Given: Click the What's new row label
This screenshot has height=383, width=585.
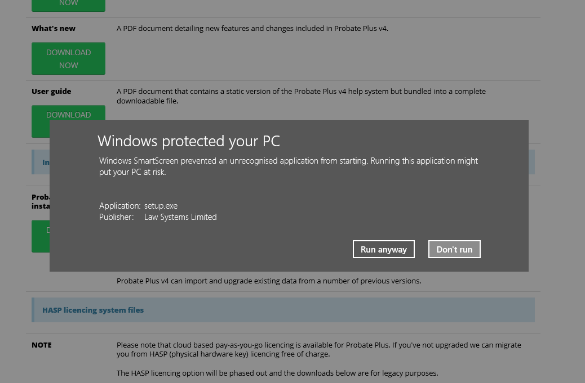Looking at the screenshot, I should coord(54,28).
